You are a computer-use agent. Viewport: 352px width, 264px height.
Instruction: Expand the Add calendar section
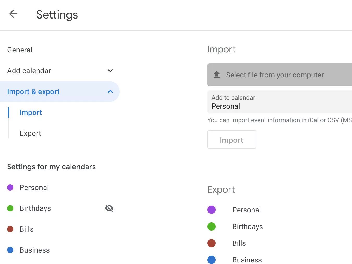click(x=110, y=71)
